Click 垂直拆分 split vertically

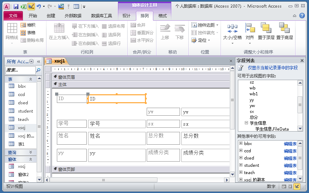click(x=142, y=32)
